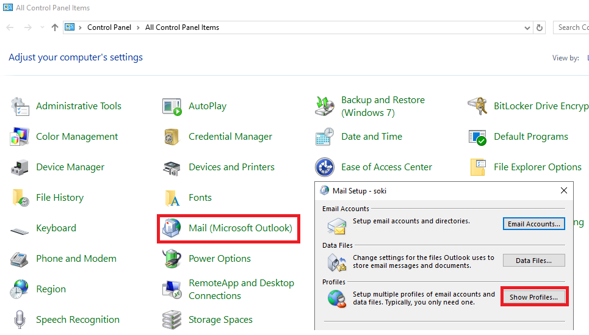Open the Backup and Restore icon
The width and height of the screenshot is (589, 335).
click(x=325, y=106)
